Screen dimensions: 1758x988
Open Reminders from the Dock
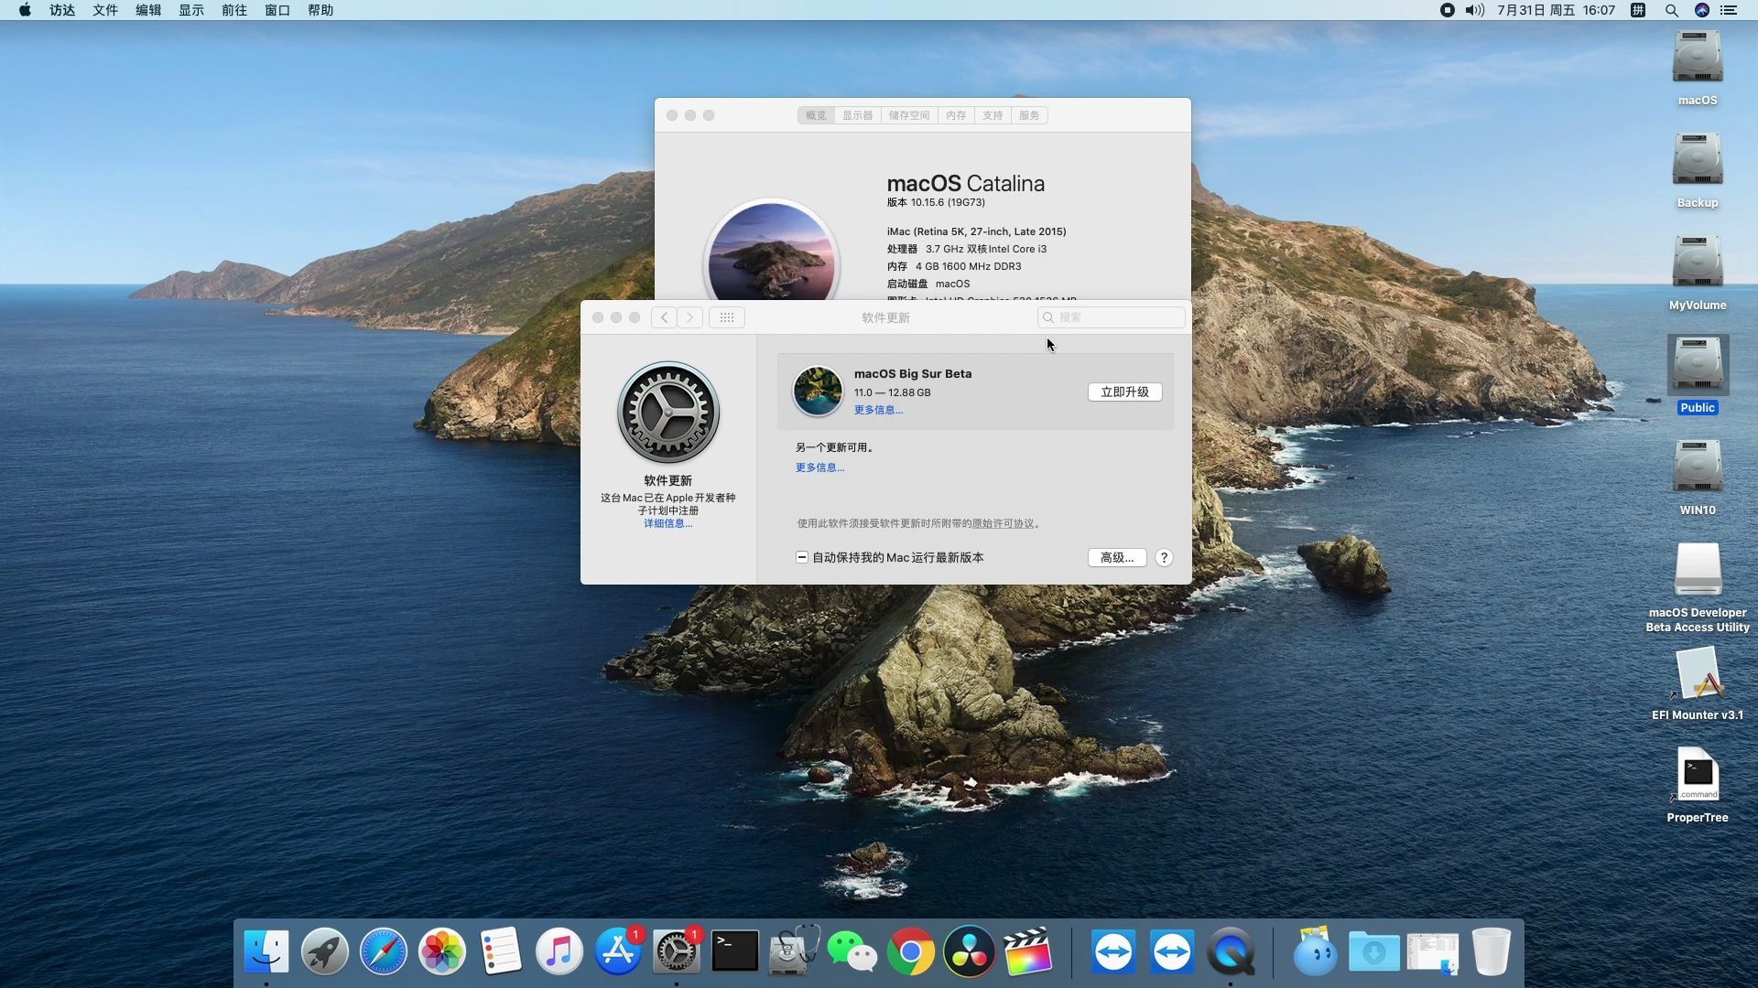[501, 951]
